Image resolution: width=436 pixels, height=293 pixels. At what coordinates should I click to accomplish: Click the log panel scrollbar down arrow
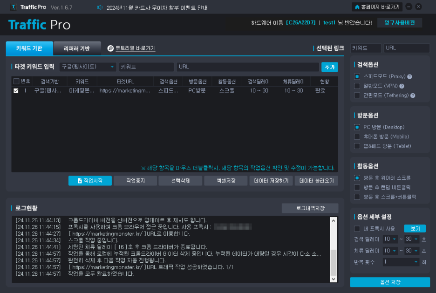point(334,279)
